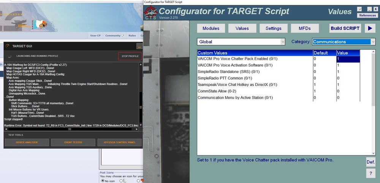Click the scroll down arrow of the Custom Values list
Image resolution: width=380 pixels, height=183 pixels.
(x=373, y=153)
